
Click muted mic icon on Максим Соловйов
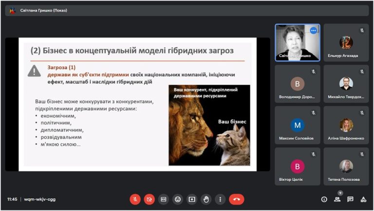[x=314, y=113]
